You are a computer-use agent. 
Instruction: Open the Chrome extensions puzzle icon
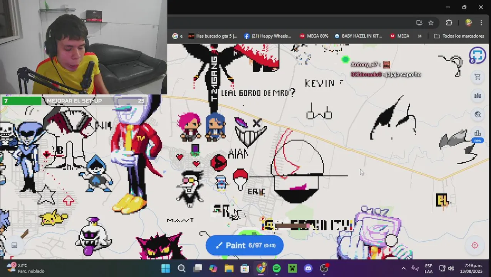coord(449,23)
